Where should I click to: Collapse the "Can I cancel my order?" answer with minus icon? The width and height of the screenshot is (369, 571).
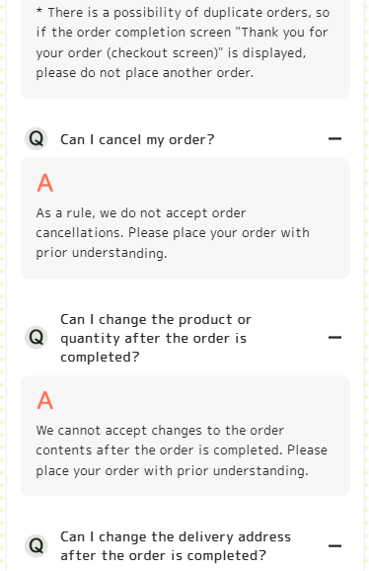tap(334, 138)
